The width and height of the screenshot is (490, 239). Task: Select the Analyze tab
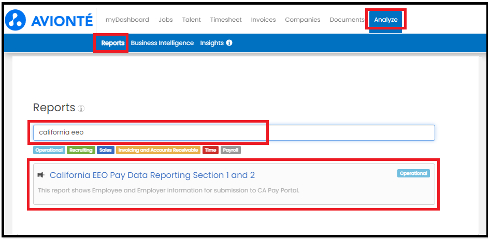click(386, 20)
